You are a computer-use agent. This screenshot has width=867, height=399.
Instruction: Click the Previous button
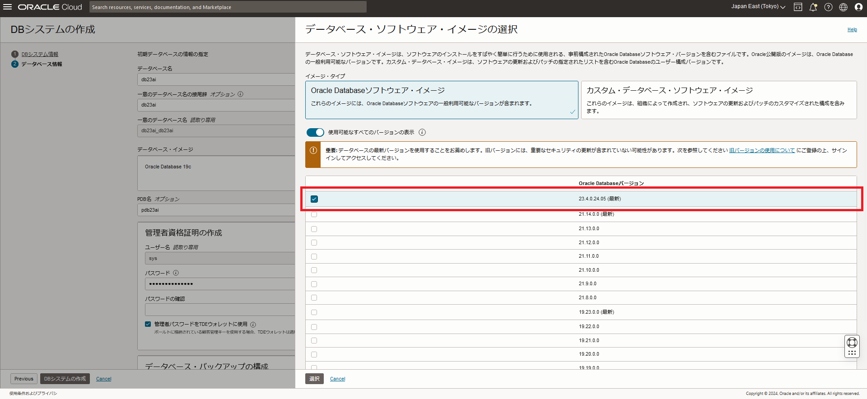23,379
